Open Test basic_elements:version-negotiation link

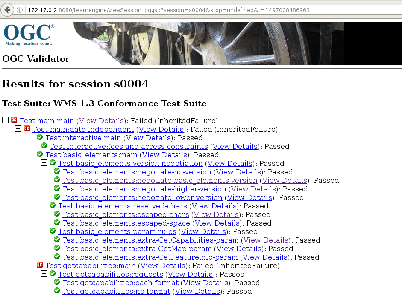click(x=130, y=164)
